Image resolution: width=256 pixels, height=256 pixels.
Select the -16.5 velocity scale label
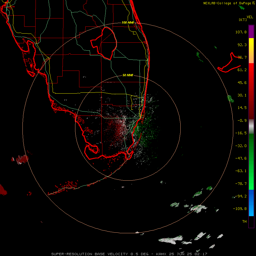(x=241, y=133)
